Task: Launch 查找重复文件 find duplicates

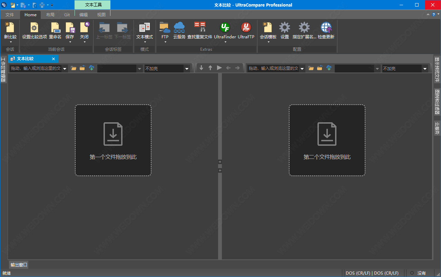Action: click(200, 27)
